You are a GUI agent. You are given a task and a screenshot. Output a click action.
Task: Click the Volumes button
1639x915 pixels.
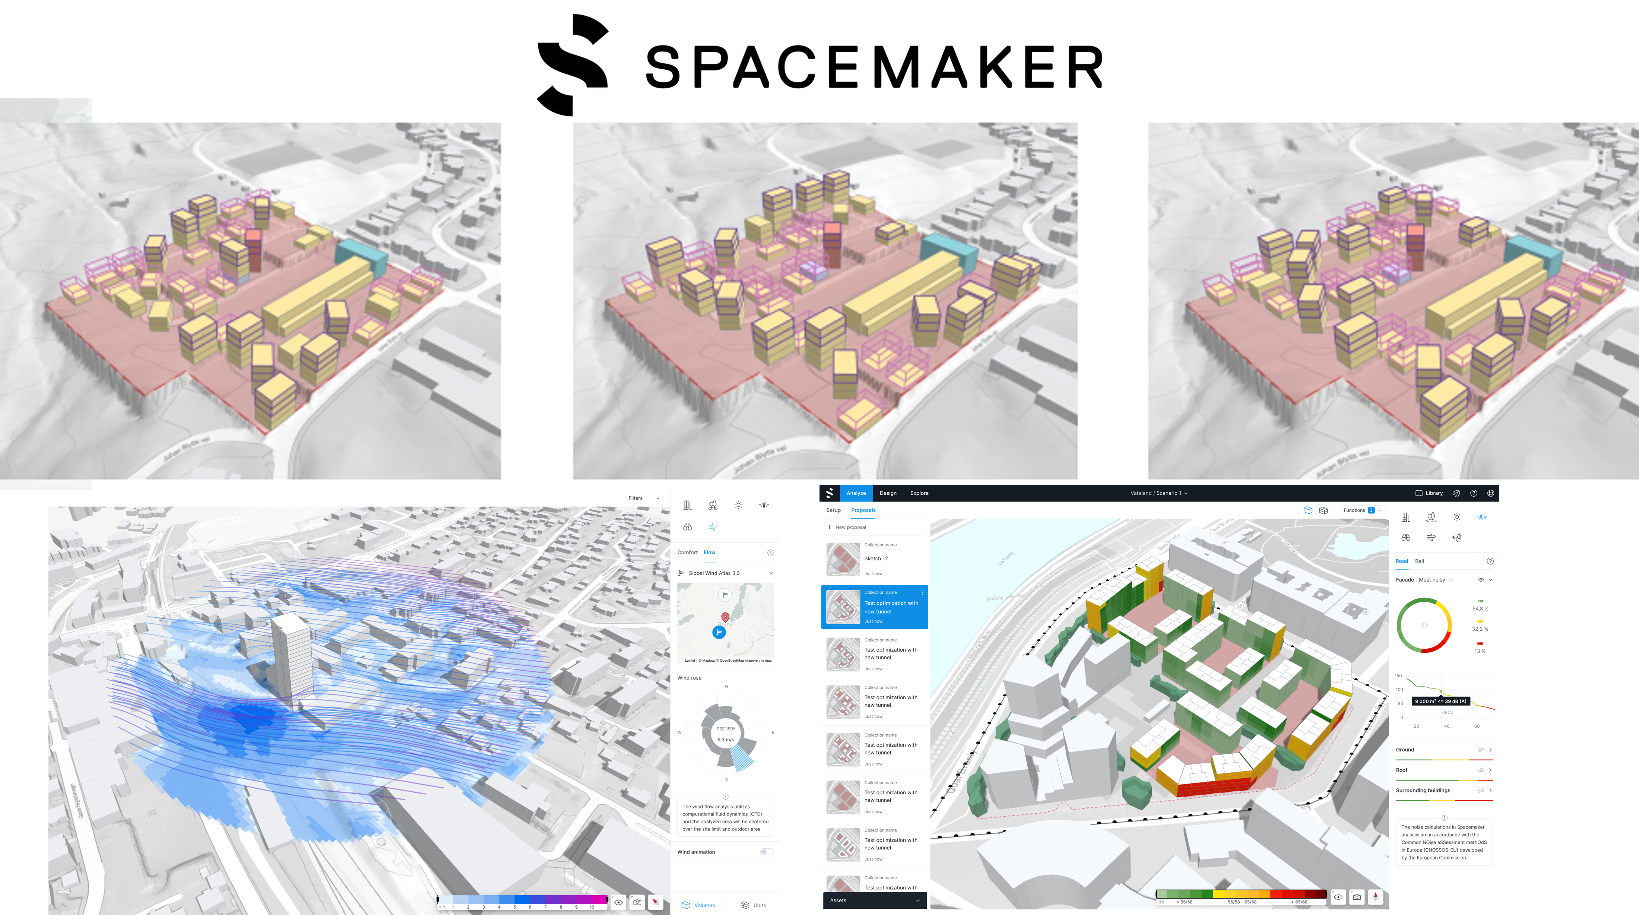click(698, 905)
